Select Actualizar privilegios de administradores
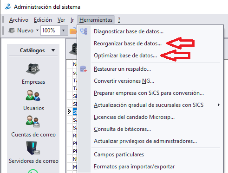 (x=145, y=141)
